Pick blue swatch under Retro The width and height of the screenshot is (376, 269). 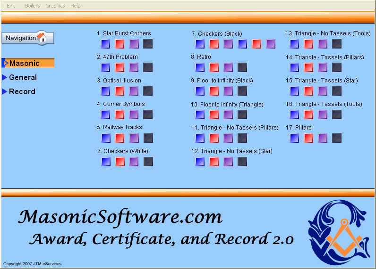coord(200,67)
